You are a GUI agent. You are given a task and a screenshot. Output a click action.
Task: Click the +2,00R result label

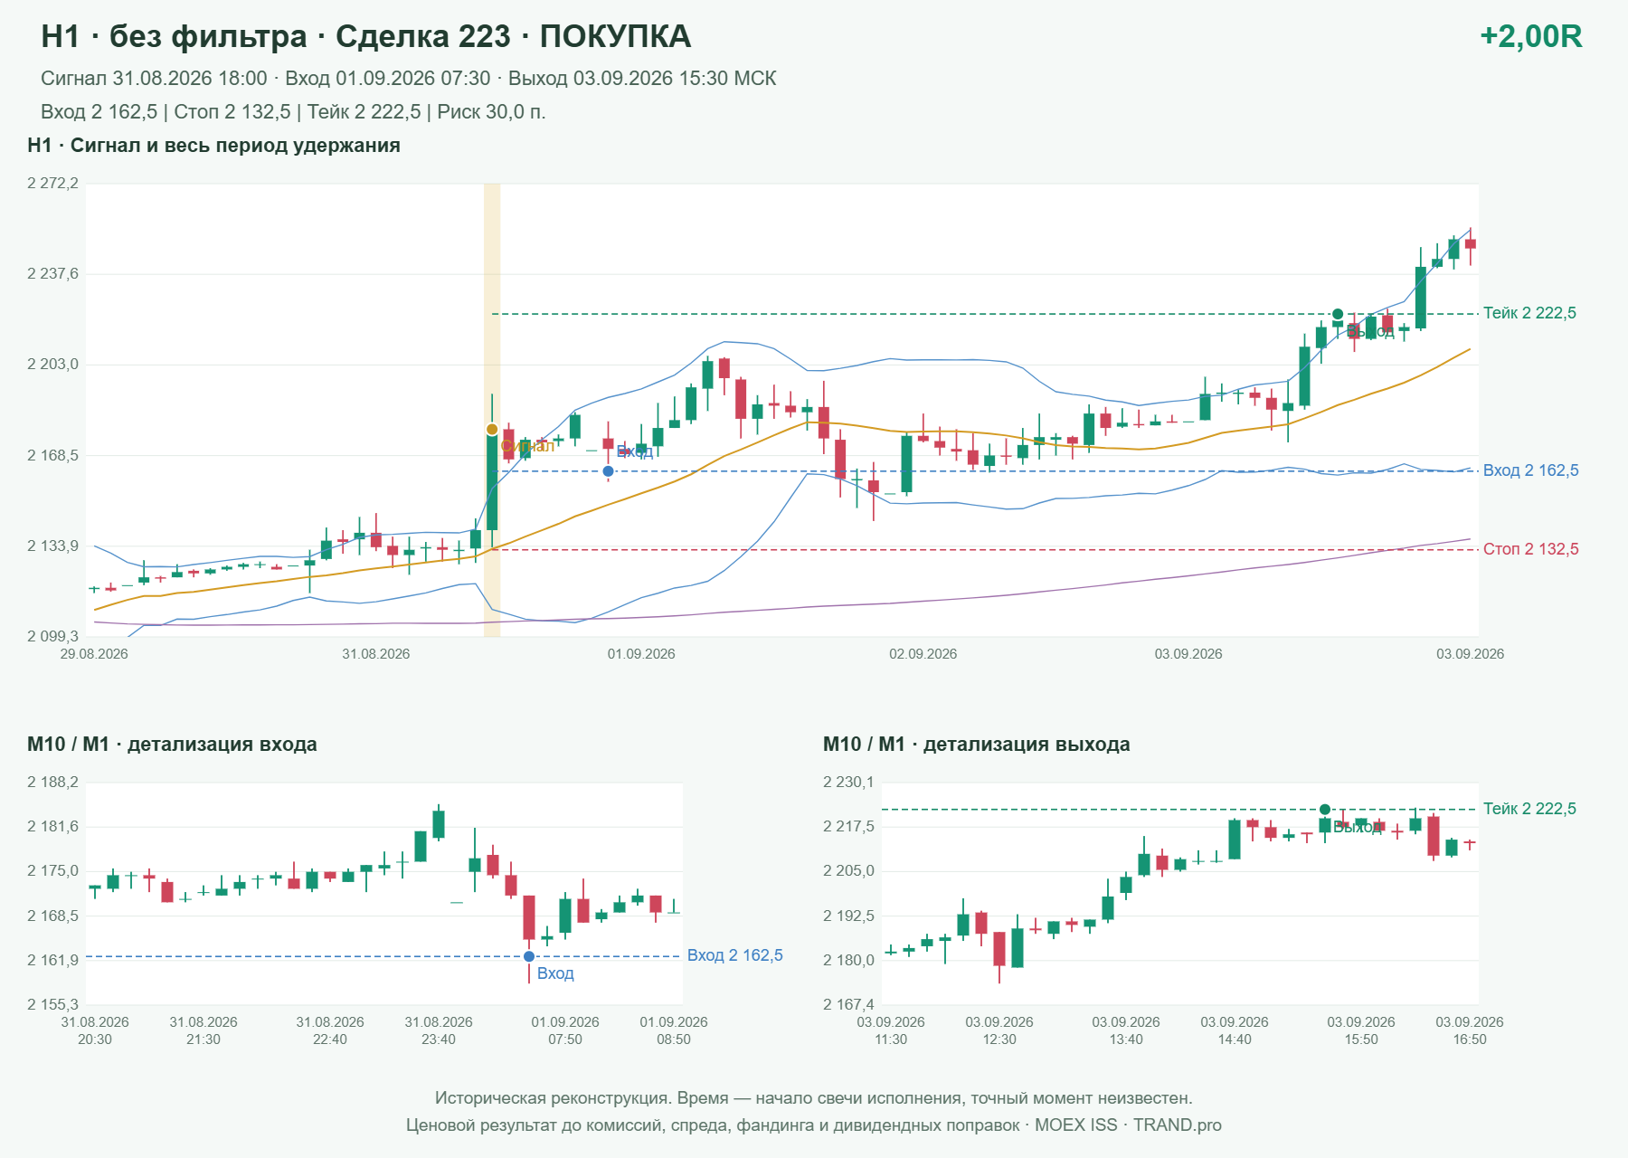[1531, 36]
